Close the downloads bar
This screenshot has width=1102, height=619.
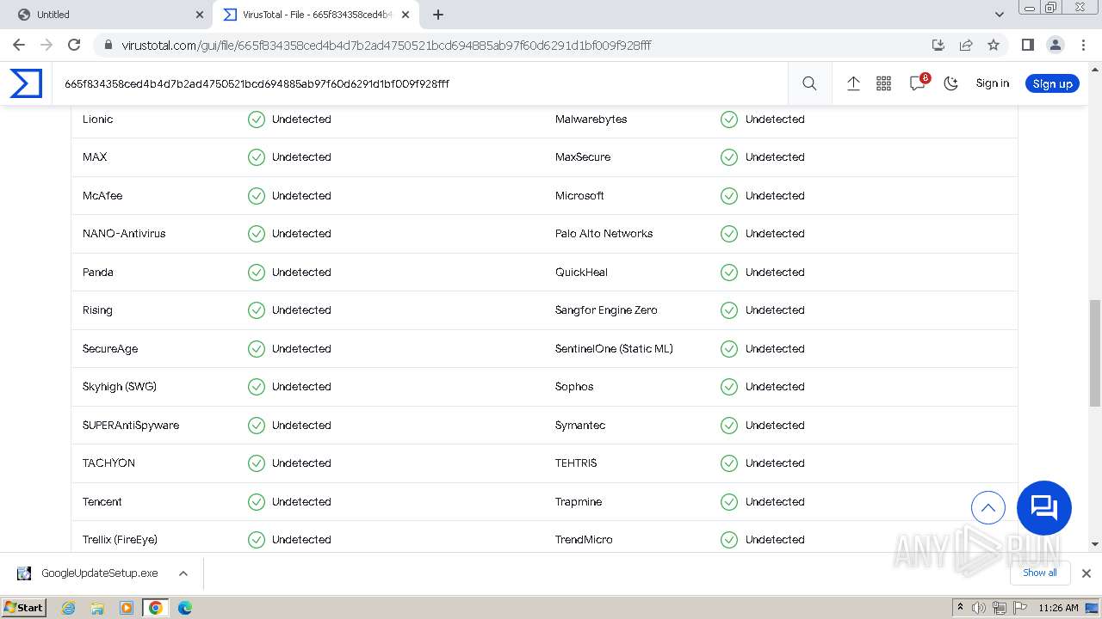[1086, 573]
